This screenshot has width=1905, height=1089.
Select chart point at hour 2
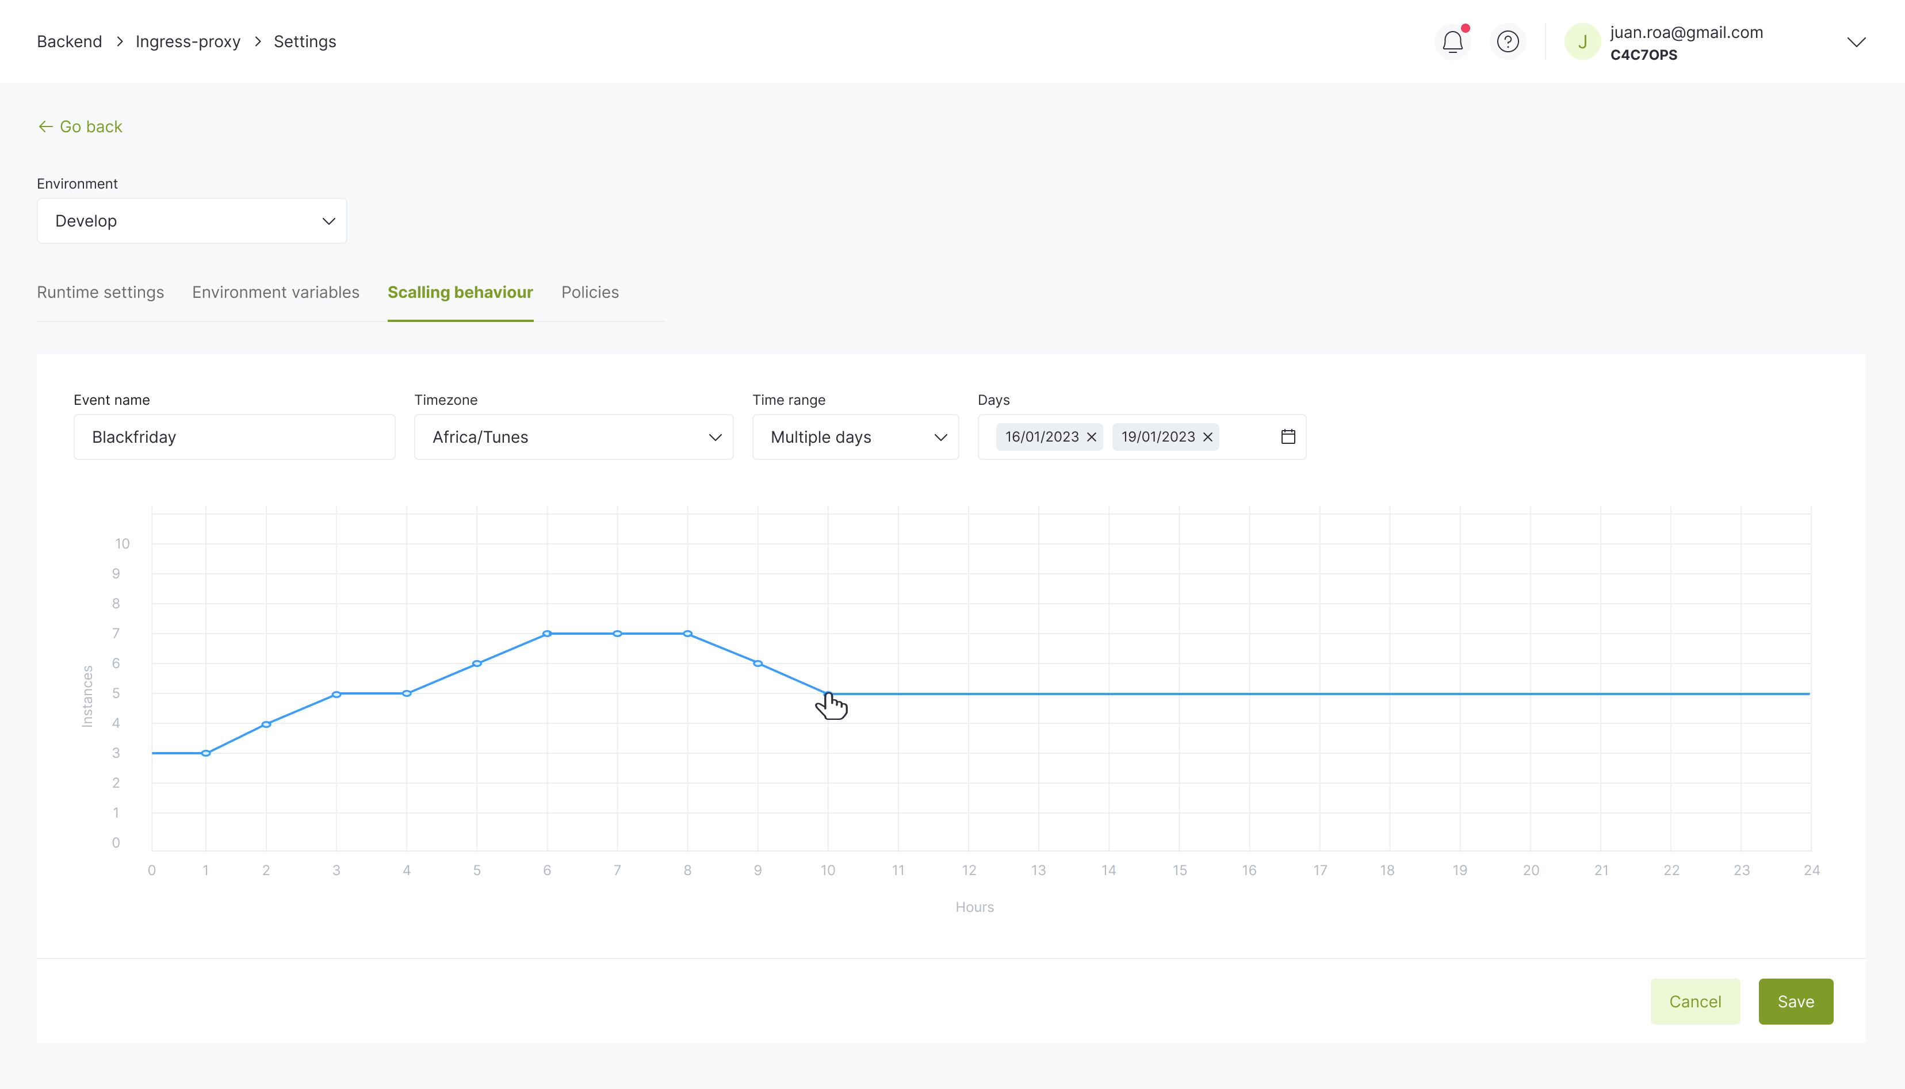(266, 724)
